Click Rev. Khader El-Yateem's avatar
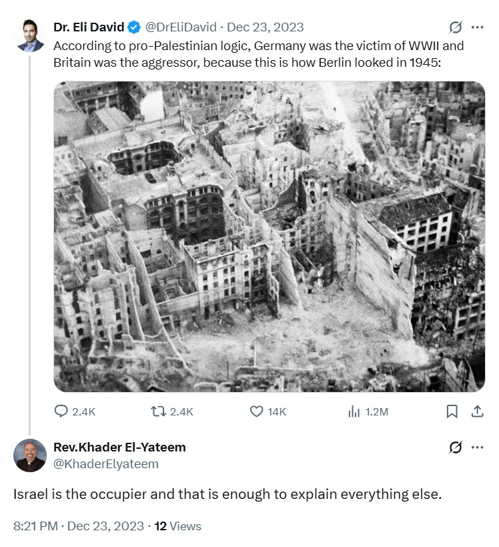 pyautogui.click(x=30, y=455)
